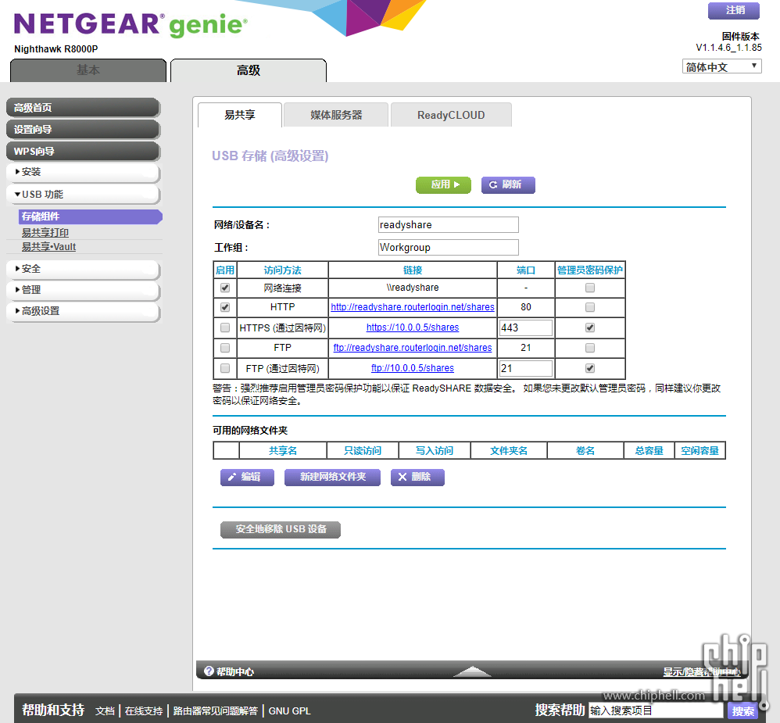780x723 pixels.
Task: Click the 空闲容量 column header
Action: click(699, 451)
